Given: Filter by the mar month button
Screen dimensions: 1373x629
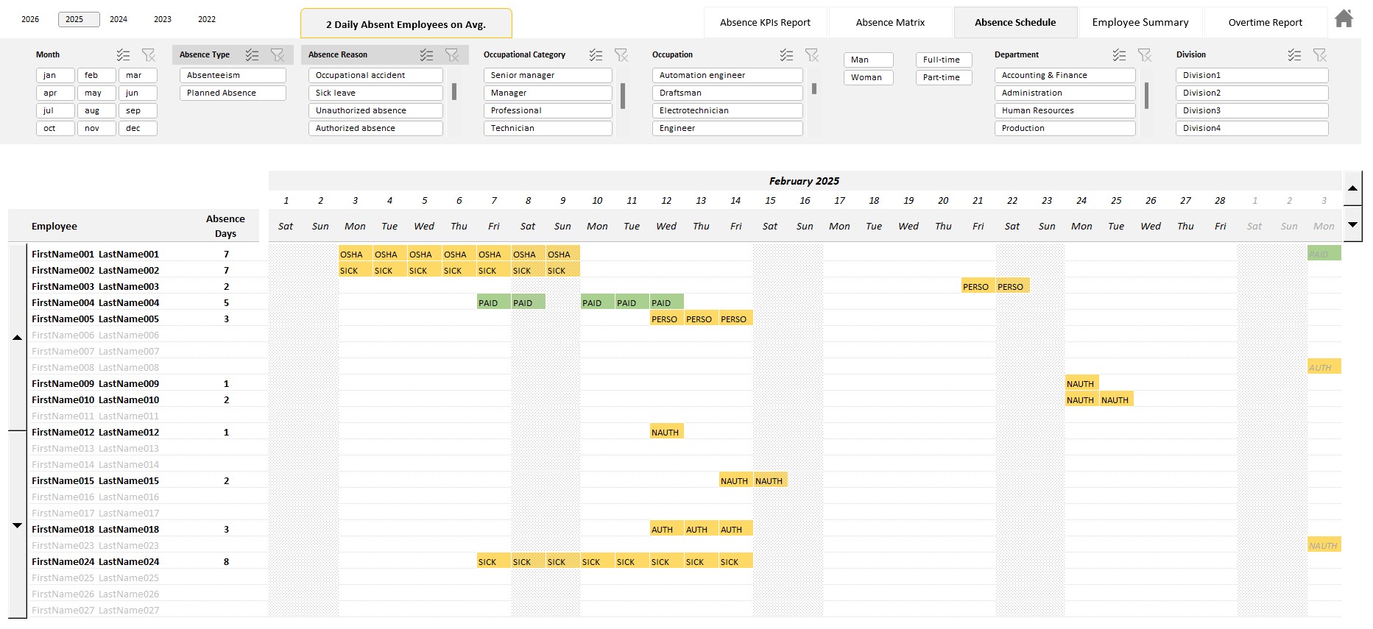Looking at the screenshot, I should (x=138, y=75).
